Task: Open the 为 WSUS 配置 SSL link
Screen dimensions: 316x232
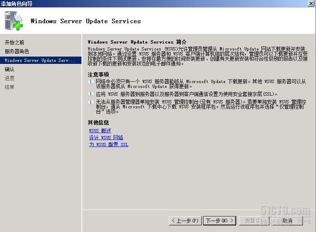Action: pyautogui.click(x=109, y=144)
